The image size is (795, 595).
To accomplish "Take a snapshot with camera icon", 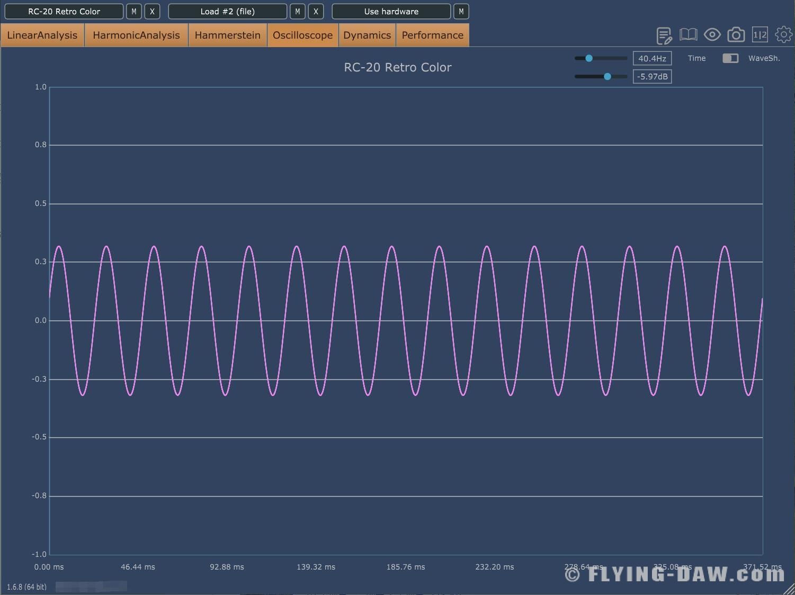I will tap(736, 35).
